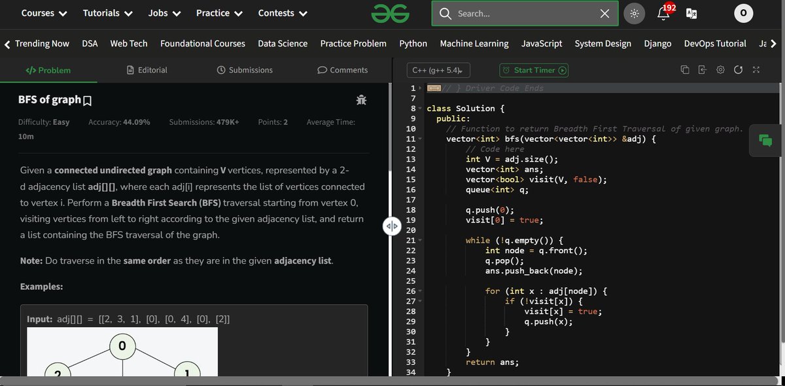
Task: Open DSA topic link
Action: (90, 43)
